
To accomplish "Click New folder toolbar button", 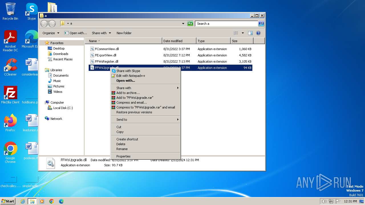I will coord(124,33).
